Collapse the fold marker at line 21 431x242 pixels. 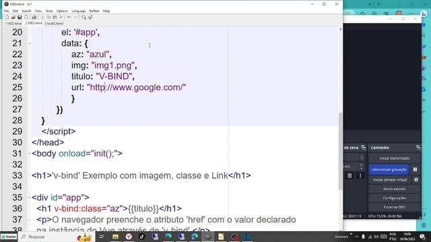30,43
